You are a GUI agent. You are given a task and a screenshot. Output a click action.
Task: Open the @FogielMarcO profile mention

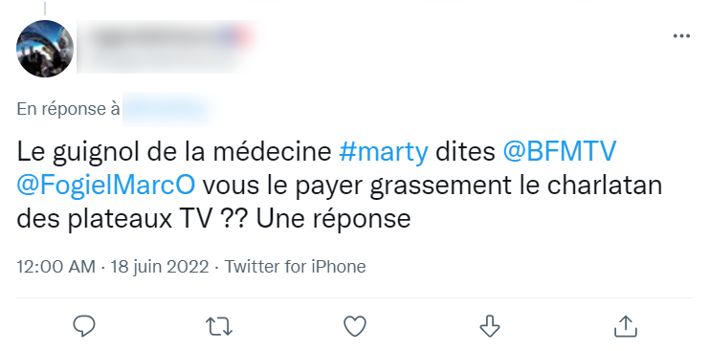[106, 185]
